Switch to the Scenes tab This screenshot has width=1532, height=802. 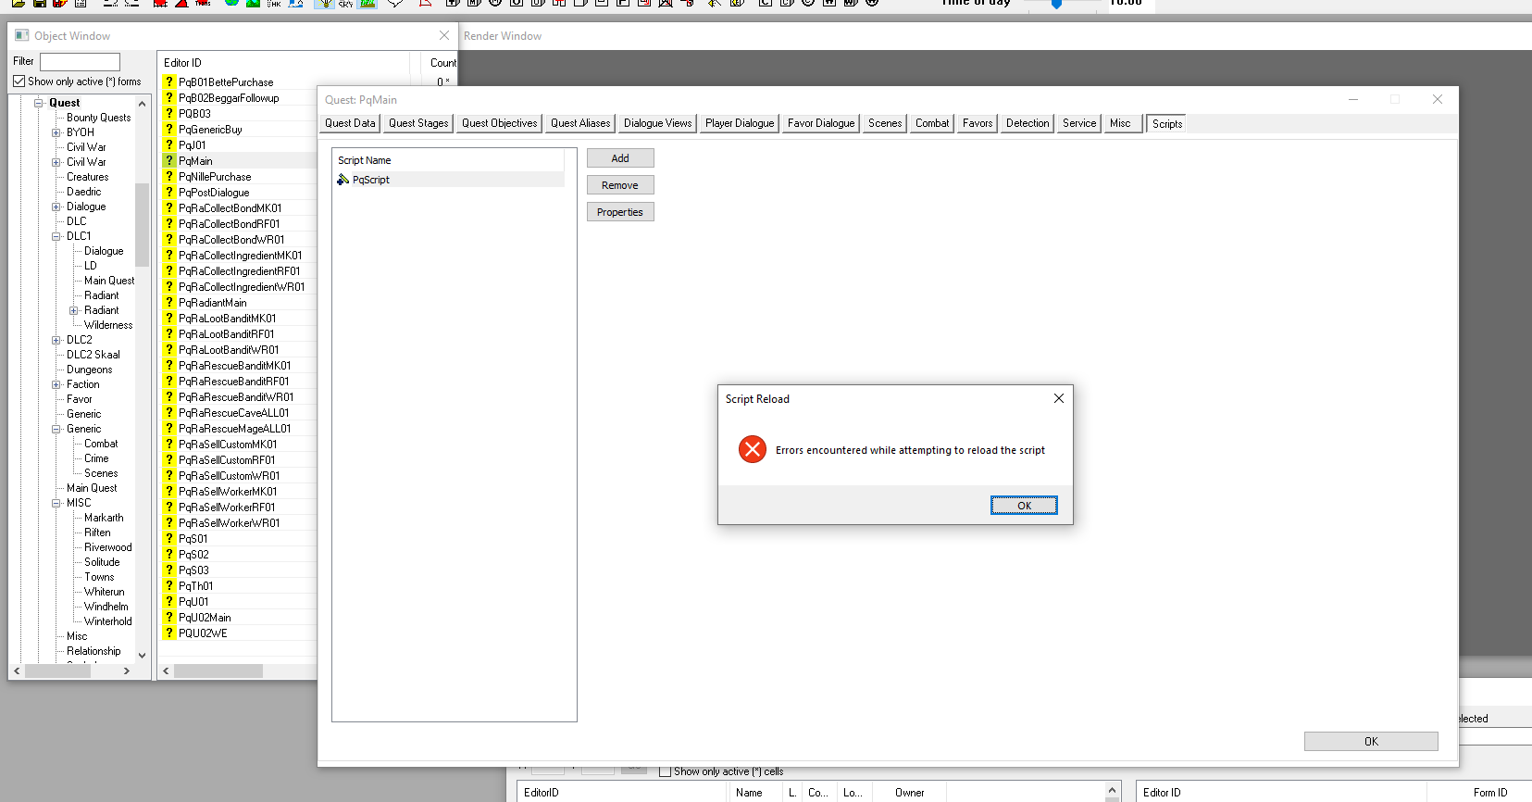(x=885, y=123)
